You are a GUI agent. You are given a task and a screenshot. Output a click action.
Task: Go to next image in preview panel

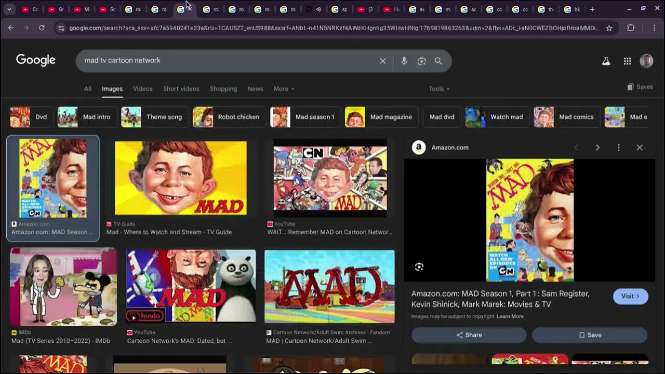tap(597, 148)
